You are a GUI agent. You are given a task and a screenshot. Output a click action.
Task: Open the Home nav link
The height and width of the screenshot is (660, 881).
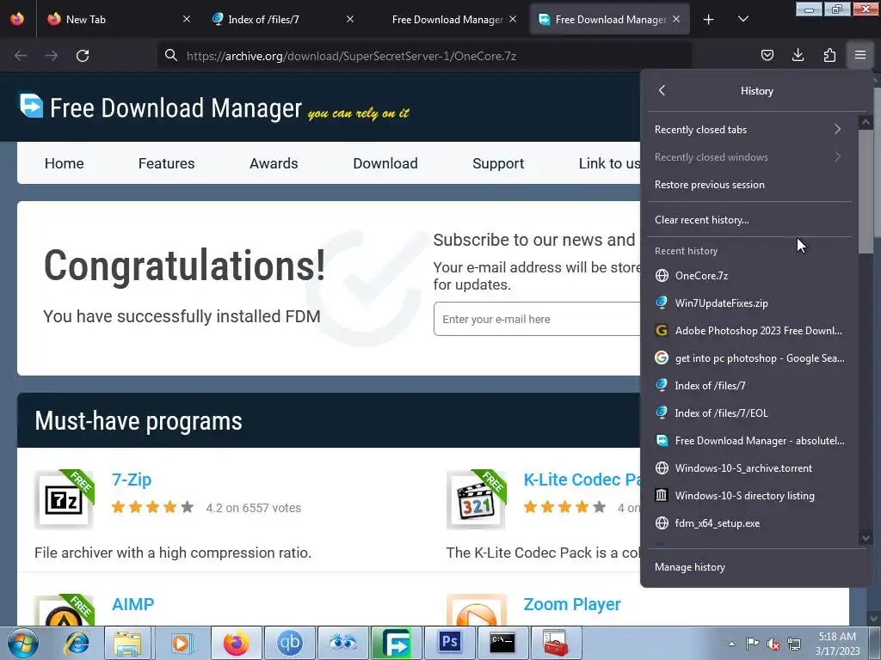(64, 163)
